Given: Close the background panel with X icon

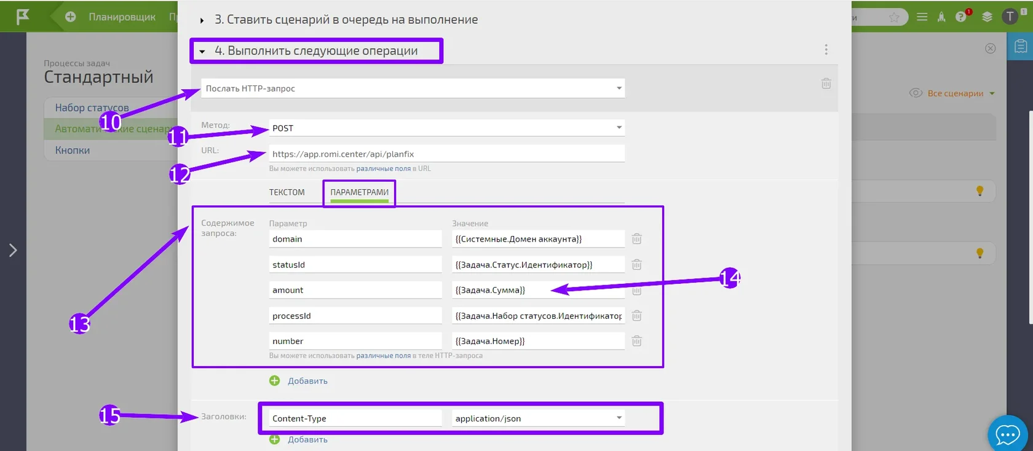Looking at the screenshot, I should coord(990,49).
